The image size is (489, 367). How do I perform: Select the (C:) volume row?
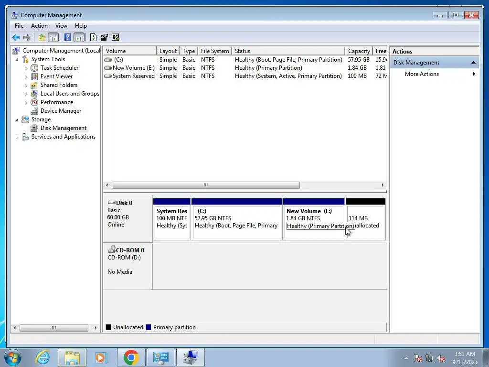pyautogui.click(x=245, y=60)
